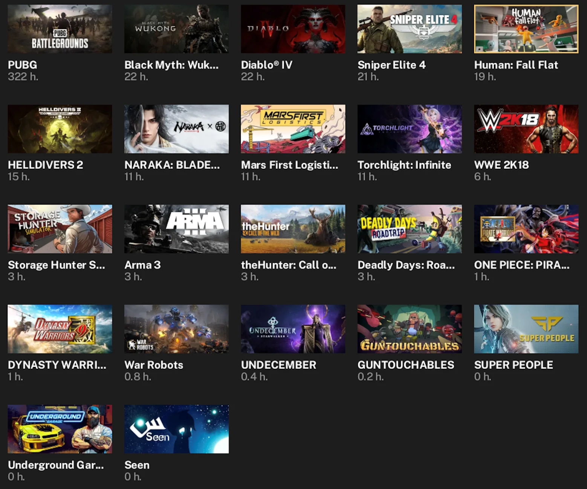Image resolution: width=587 pixels, height=489 pixels.
Task: Open the Arma 3 thumbnail
Action: tap(176, 228)
